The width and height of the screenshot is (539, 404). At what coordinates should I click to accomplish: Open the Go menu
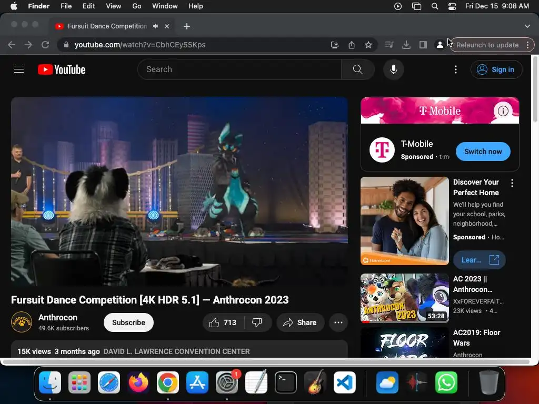137,6
